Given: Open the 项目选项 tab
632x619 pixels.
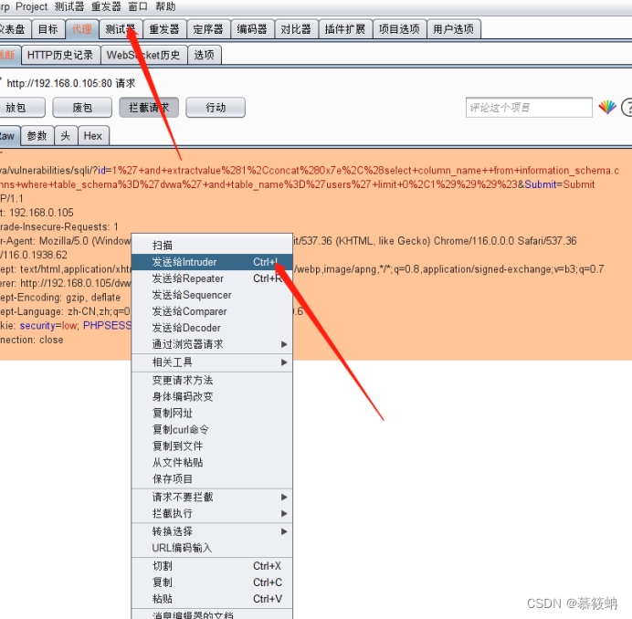Looking at the screenshot, I should (x=399, y=29).
